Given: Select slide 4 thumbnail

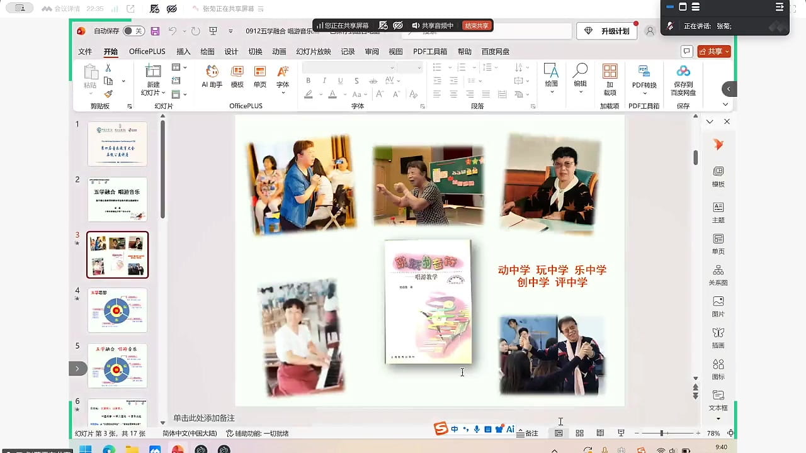Looking at the screenshot, I should pos(117,310).
